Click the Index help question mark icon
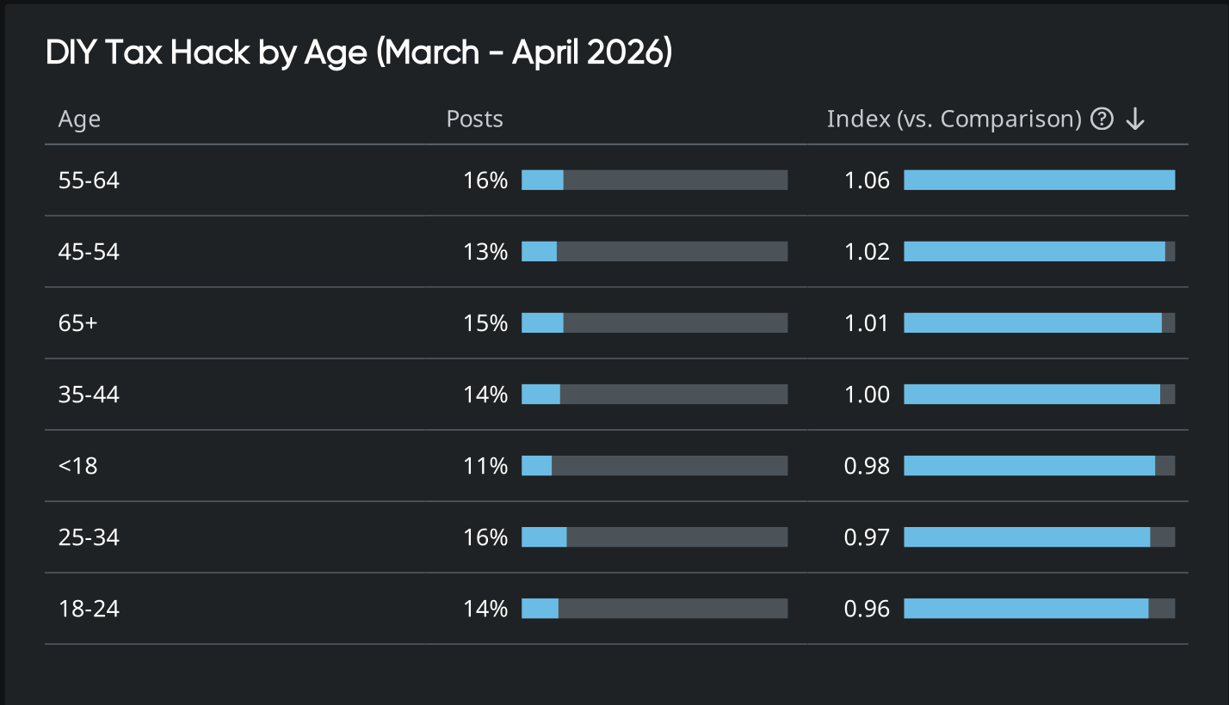1229x705 pixels. [x=1102, y=120]
